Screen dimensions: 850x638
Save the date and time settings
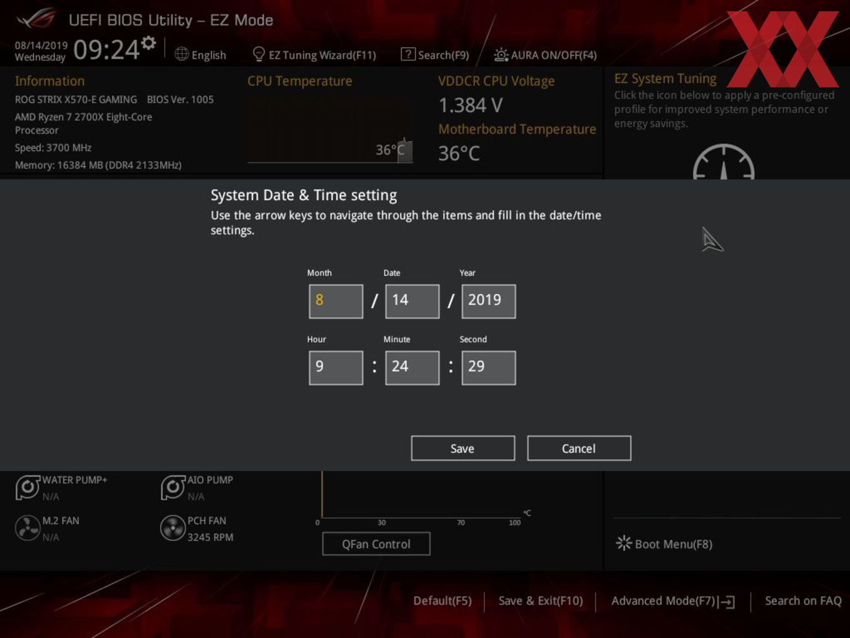463,448
